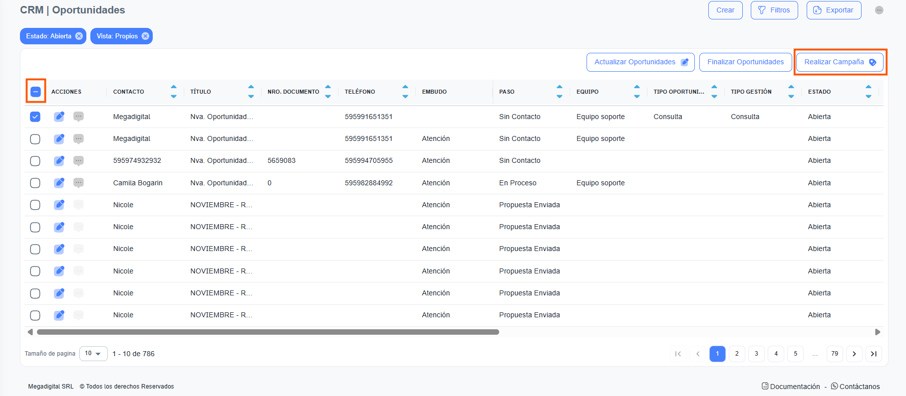Go to page 3
Image resolution: width=906 pixels, height=396 pixels.
756,354
